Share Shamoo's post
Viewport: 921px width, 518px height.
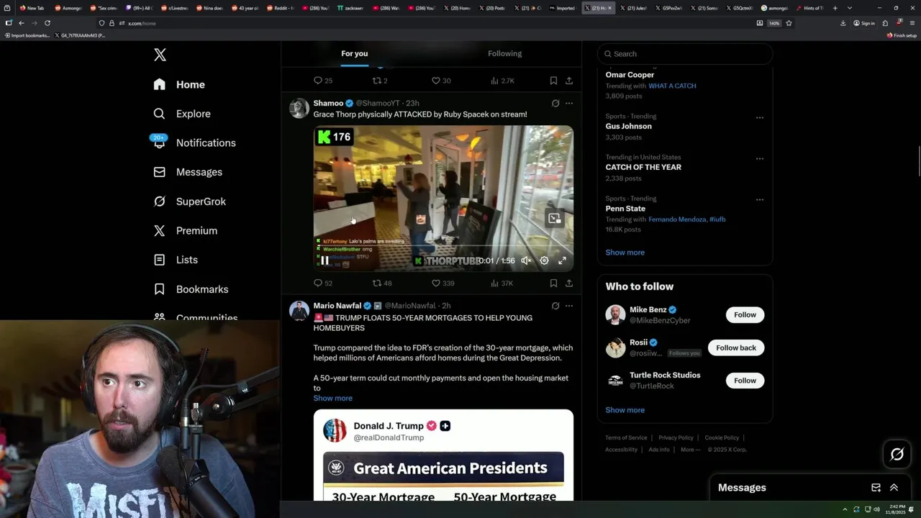coord(569,283)
